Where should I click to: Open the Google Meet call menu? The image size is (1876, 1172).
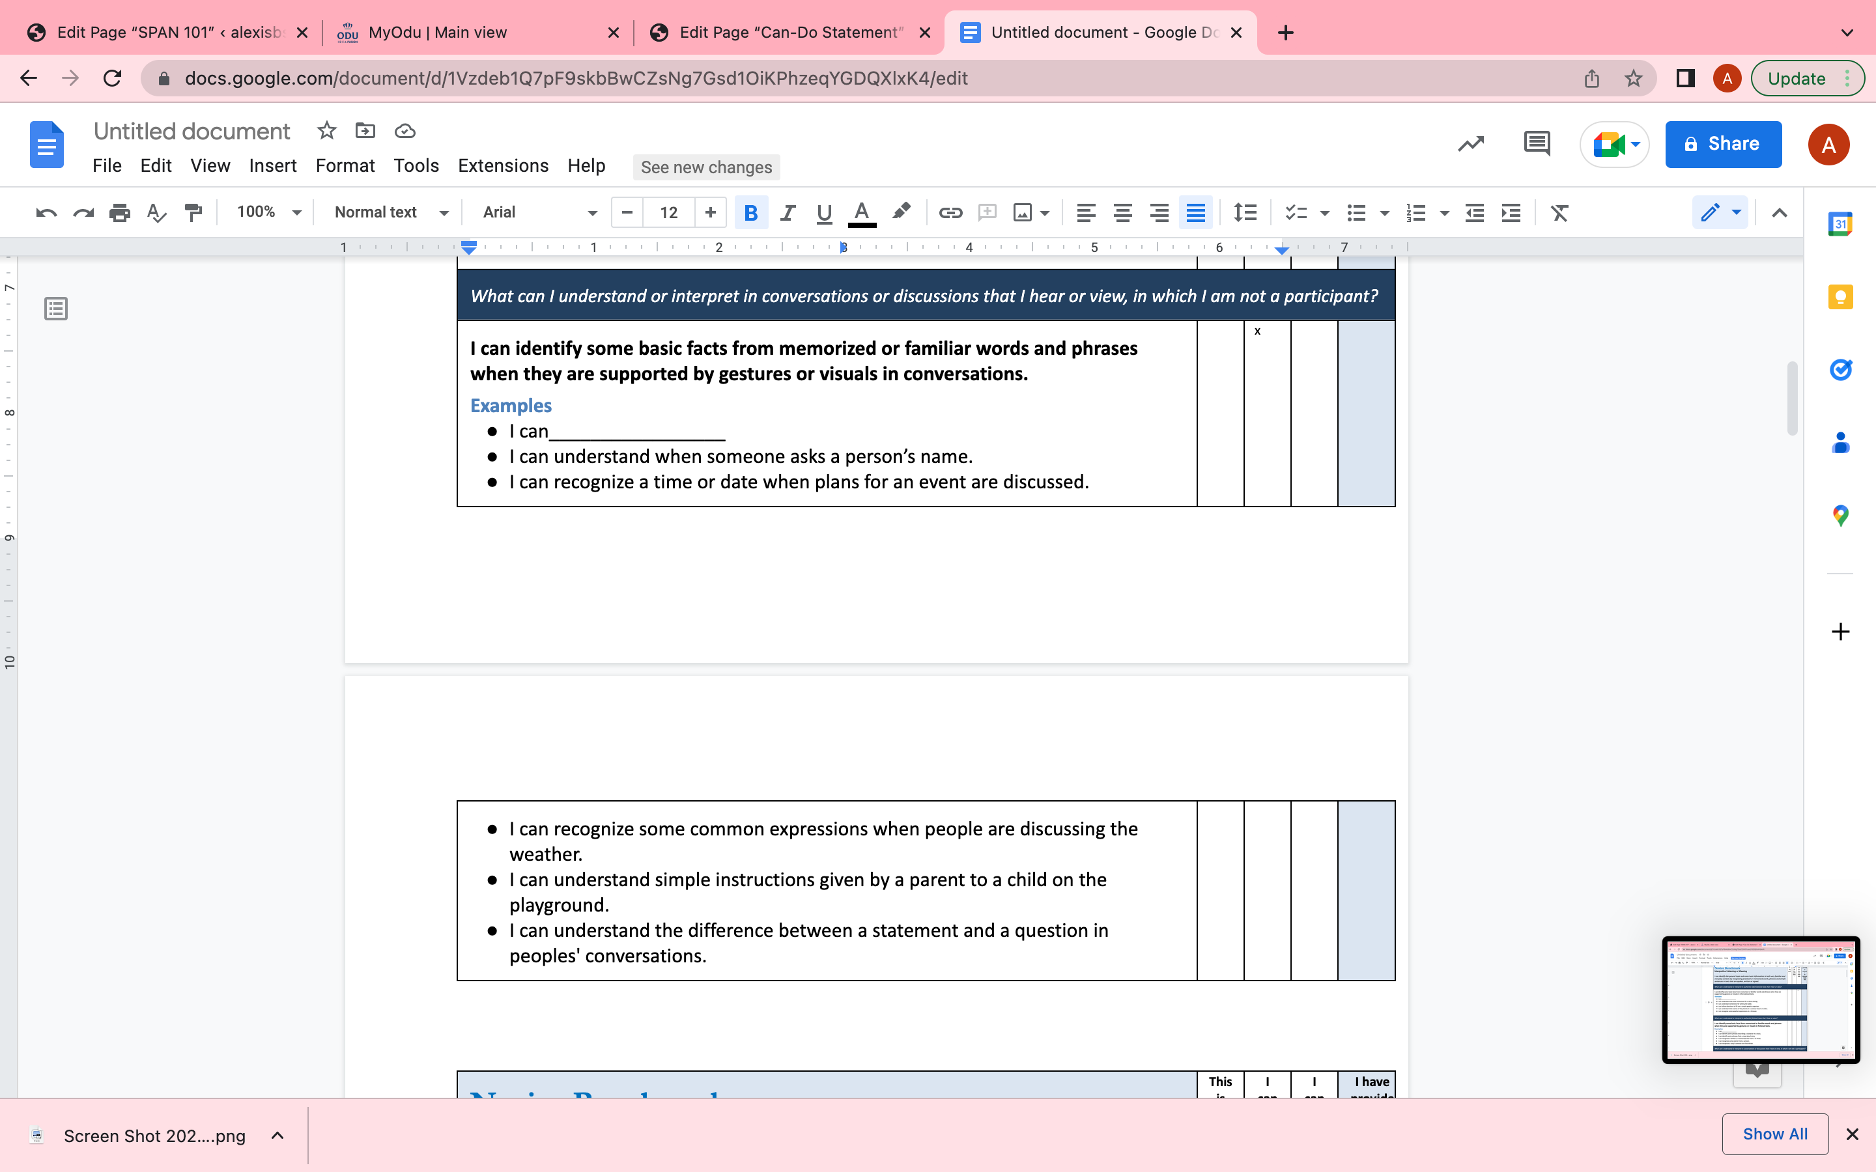[1615, 144]
